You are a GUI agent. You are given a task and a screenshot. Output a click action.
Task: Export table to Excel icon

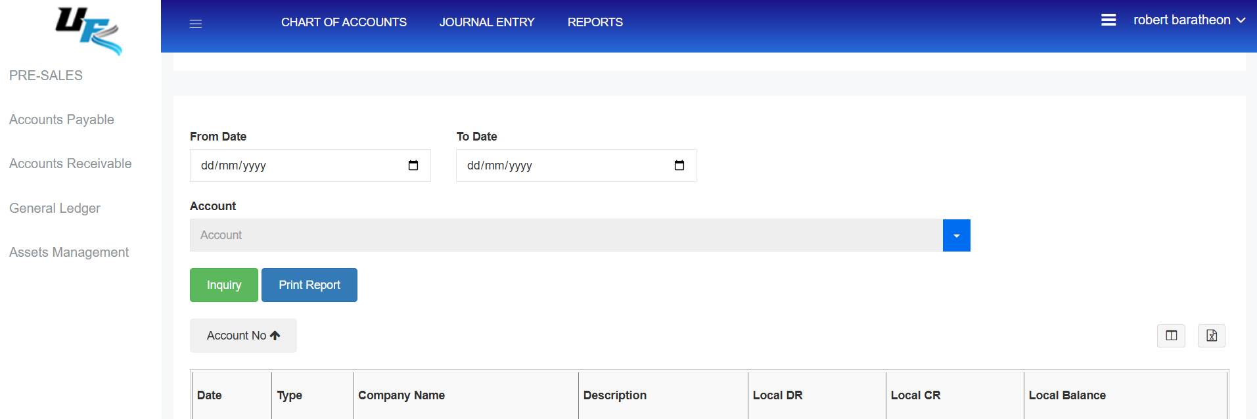1211,336
